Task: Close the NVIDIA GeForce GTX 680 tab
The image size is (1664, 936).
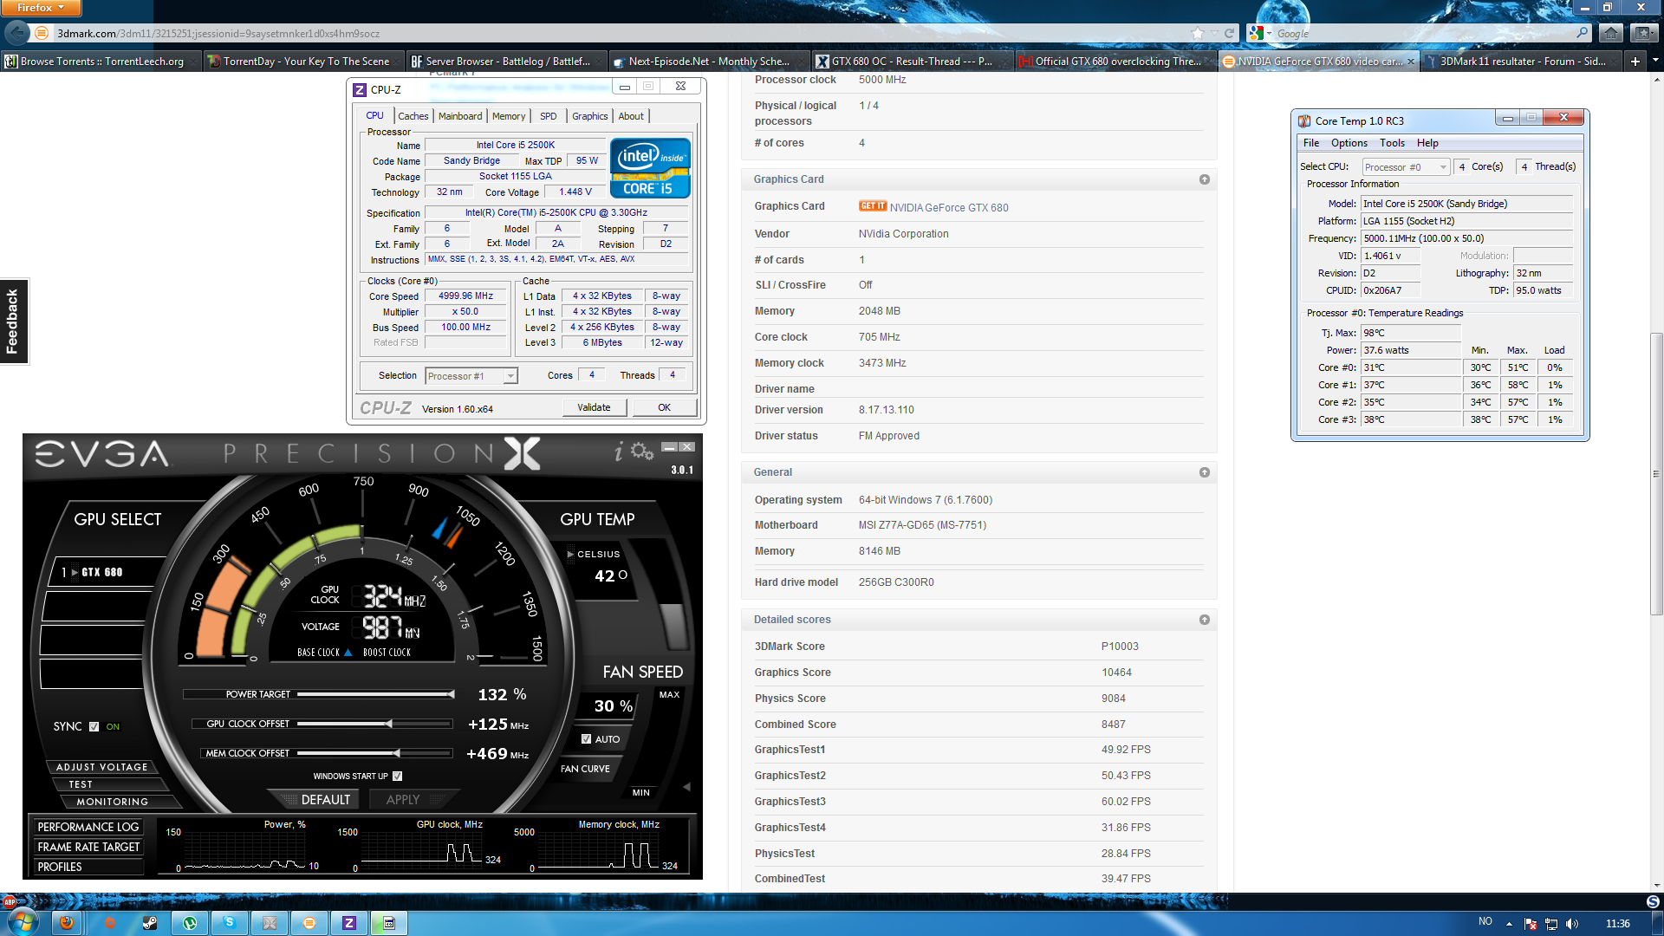Action: 1410,62
